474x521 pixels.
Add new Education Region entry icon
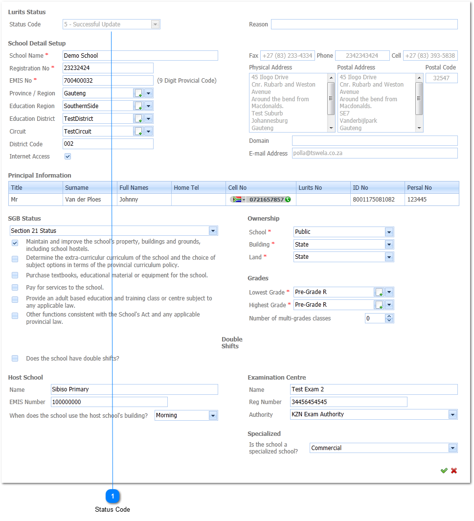click(x=138, y=106)
